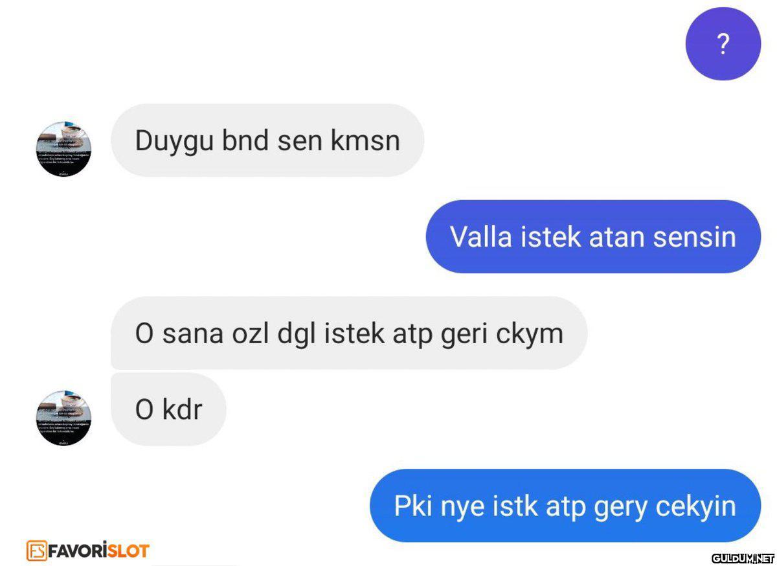777x566 pixels.
Task: Click the word "sensin" in blue bubble
Action: pos(695,237)
